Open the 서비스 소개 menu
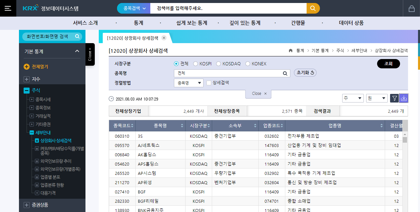 [85, 23]
